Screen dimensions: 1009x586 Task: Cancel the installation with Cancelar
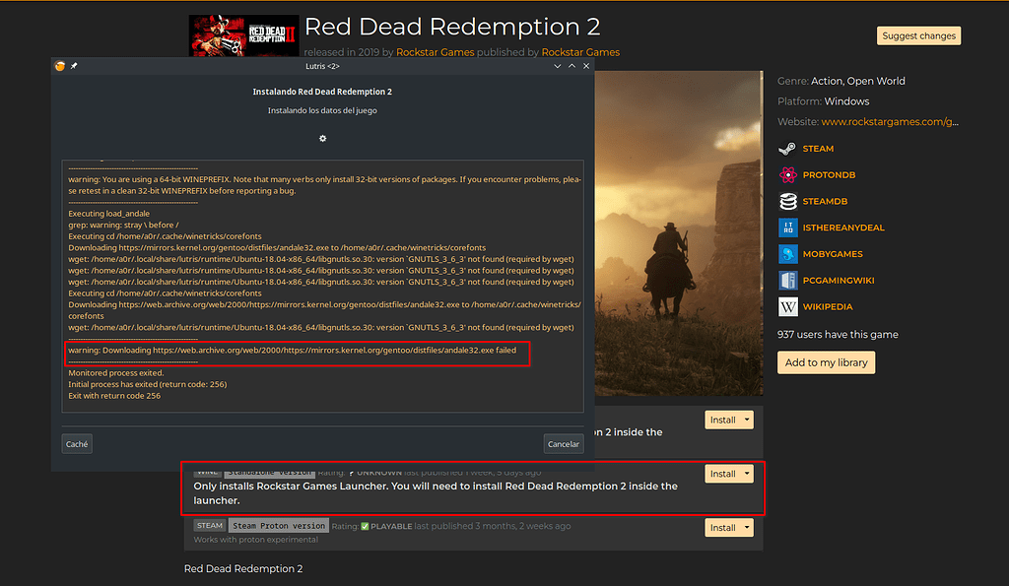click(563, 443)
